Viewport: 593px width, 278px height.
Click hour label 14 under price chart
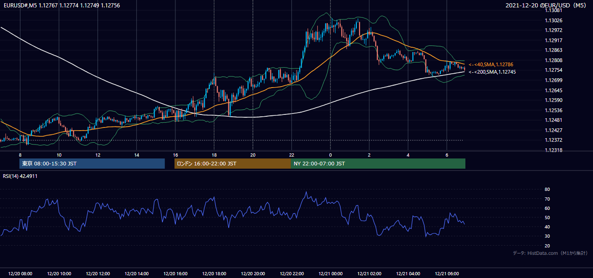tap(136, 155)
